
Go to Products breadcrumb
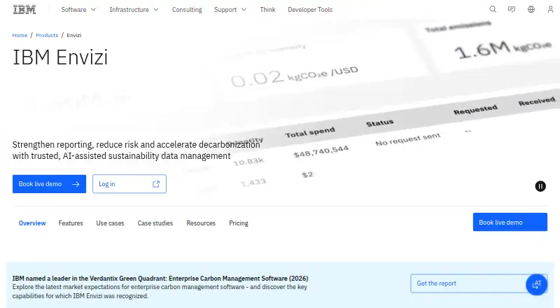(x=47, y=35)
